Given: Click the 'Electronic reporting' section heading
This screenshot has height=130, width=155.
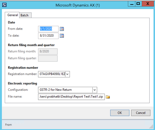Looking at the screenshot, I should (x=23, y=84).
